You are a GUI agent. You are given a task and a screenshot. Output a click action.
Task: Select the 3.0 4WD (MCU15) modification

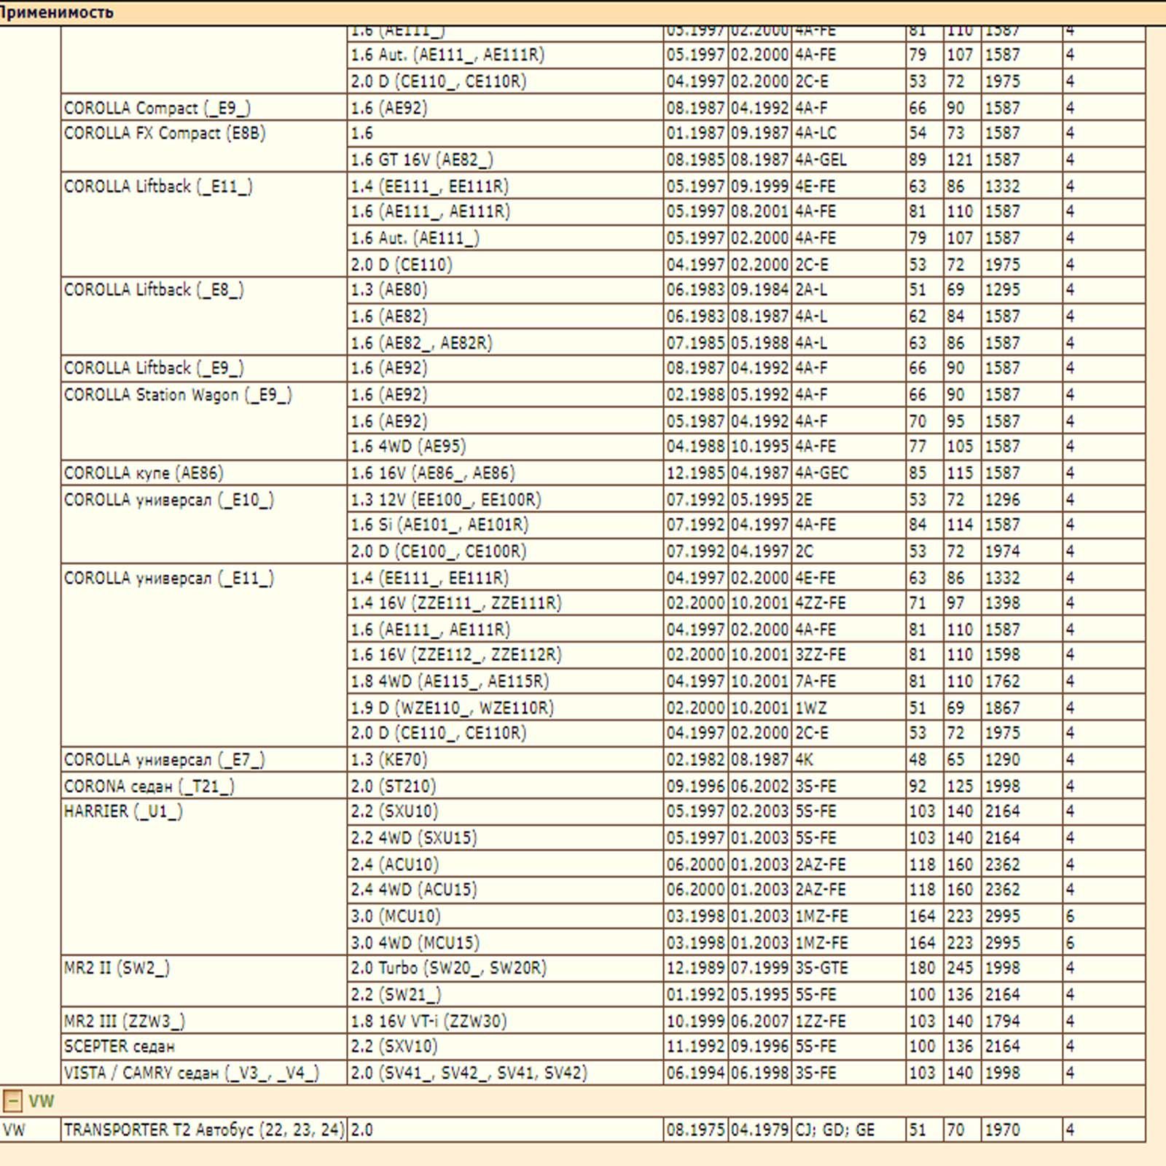click(415, 942)
